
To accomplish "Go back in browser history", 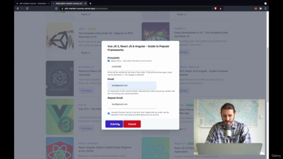I will tap(18, 8).
